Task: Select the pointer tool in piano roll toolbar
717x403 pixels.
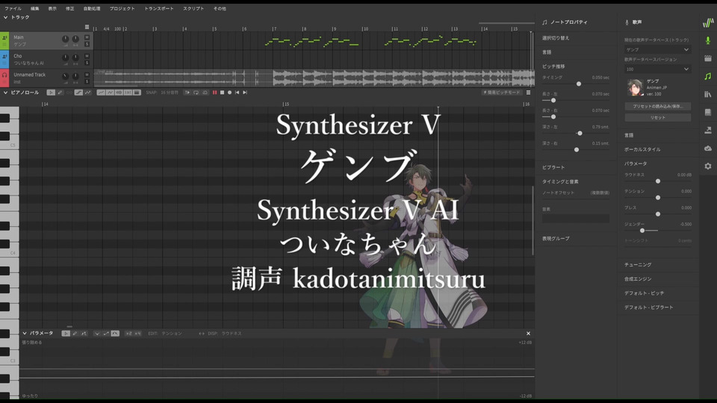Action: tap(51, 93)
